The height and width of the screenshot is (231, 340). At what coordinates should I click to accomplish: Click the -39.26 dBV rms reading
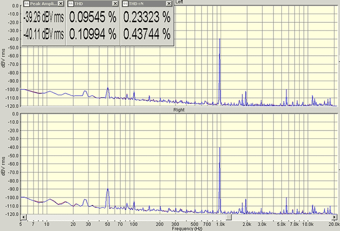pyautogui.click(x=44, y=17)
